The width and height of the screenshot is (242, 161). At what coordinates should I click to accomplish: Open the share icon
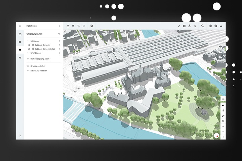[195, 26]
